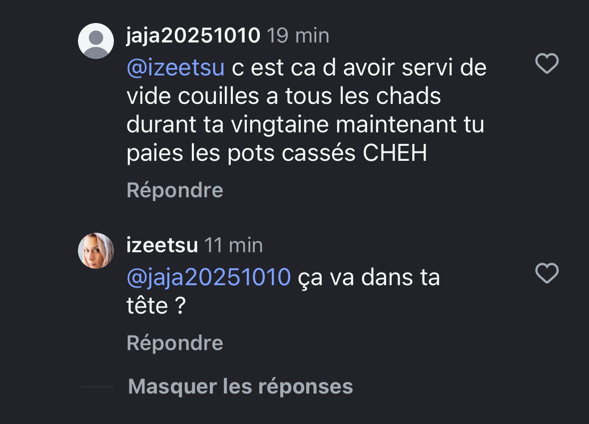Image resolution: width=589 pixels, height=424 pixels.
Task: Click the word CHEH in the comment
Action: [x=395, y=153]
